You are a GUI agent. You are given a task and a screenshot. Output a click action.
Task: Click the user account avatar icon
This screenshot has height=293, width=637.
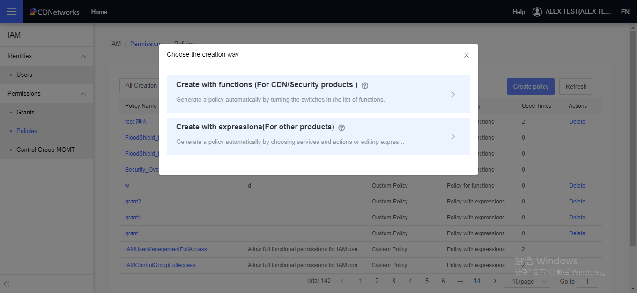pyautogui.click(x=537, y=12)
